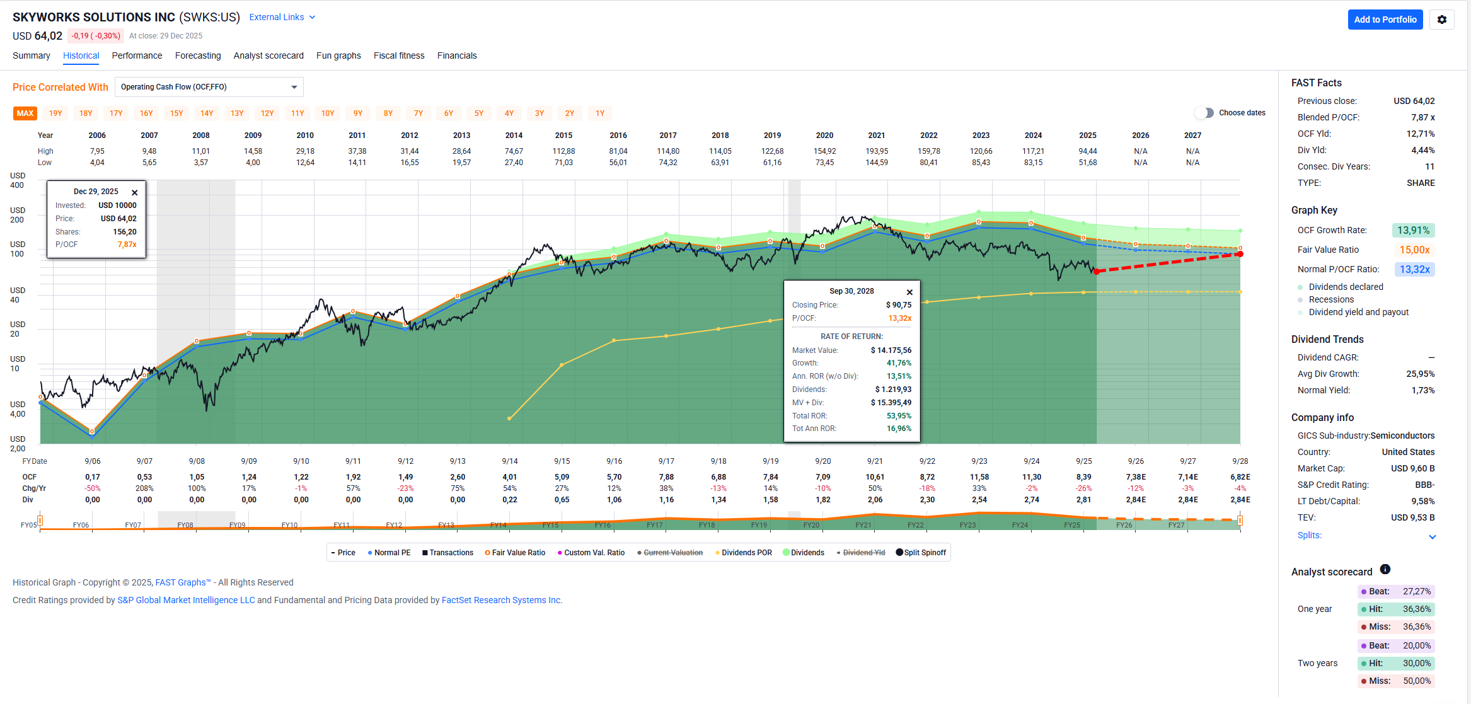
Task: Toggle the Dividends legend marker
Action: point(786,553)
